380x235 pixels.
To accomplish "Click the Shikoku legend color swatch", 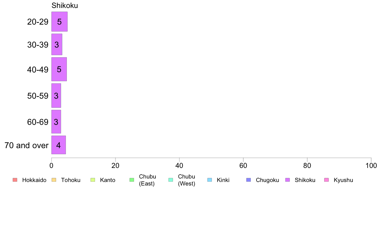I will tap(288, 180).
